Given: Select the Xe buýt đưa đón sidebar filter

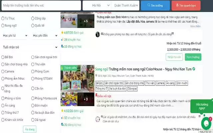Looking at the screenshot, I should tap(33, 113).
